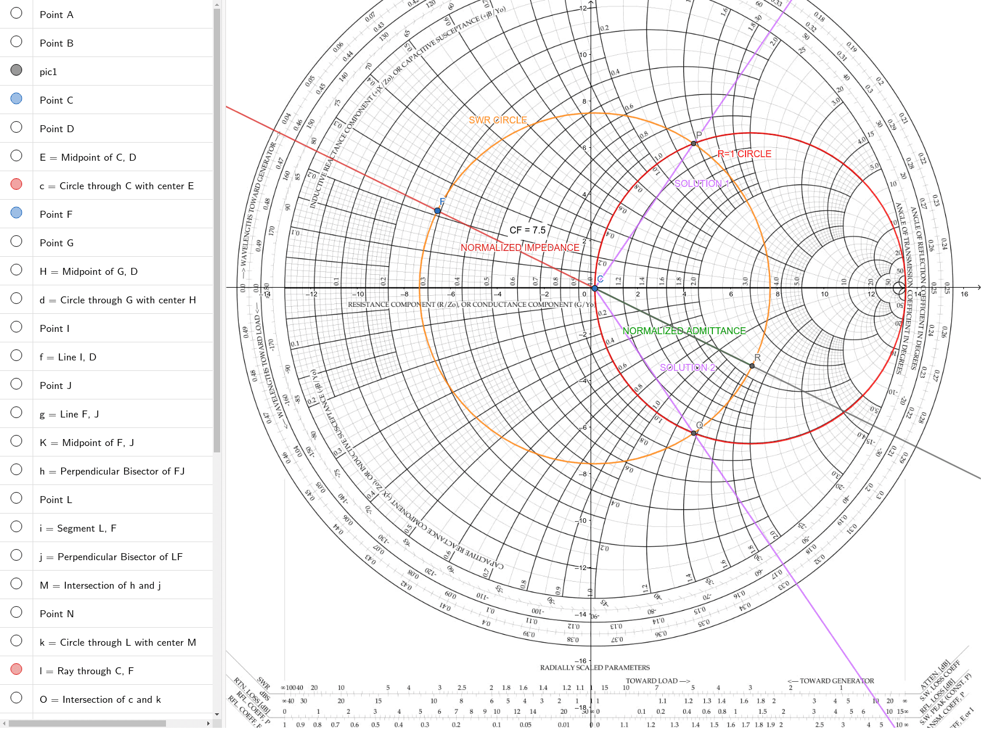Select the 'f = Line I, D' entry text
The width and height of the screenshot is (982, 729).
pos(68,357)
